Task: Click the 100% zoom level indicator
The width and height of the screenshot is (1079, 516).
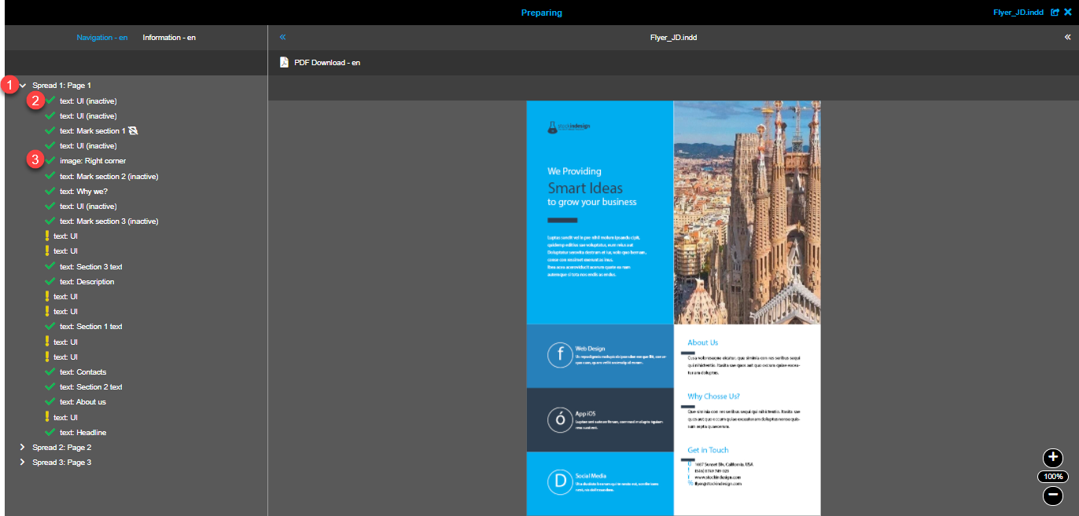Action: [1053, 476]
